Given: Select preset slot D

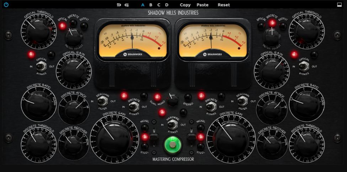Looking at the screenshot, I should (x=167, y=5).
